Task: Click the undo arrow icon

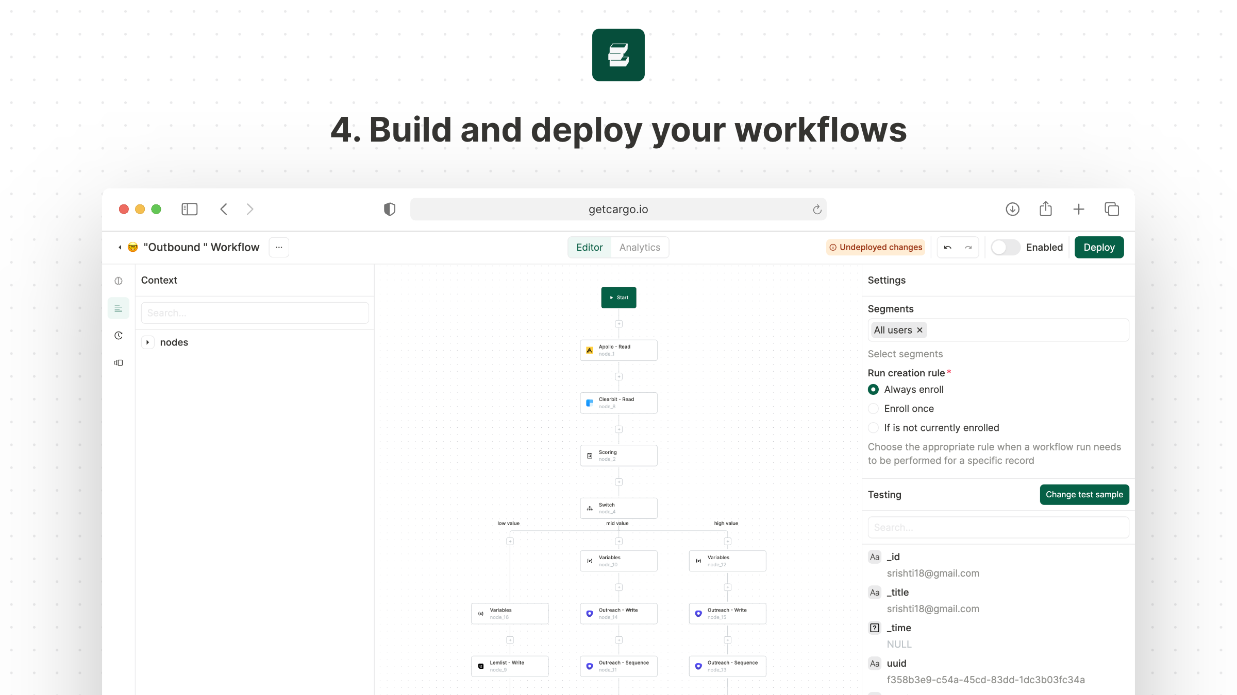Action: (x=947, y=248)
